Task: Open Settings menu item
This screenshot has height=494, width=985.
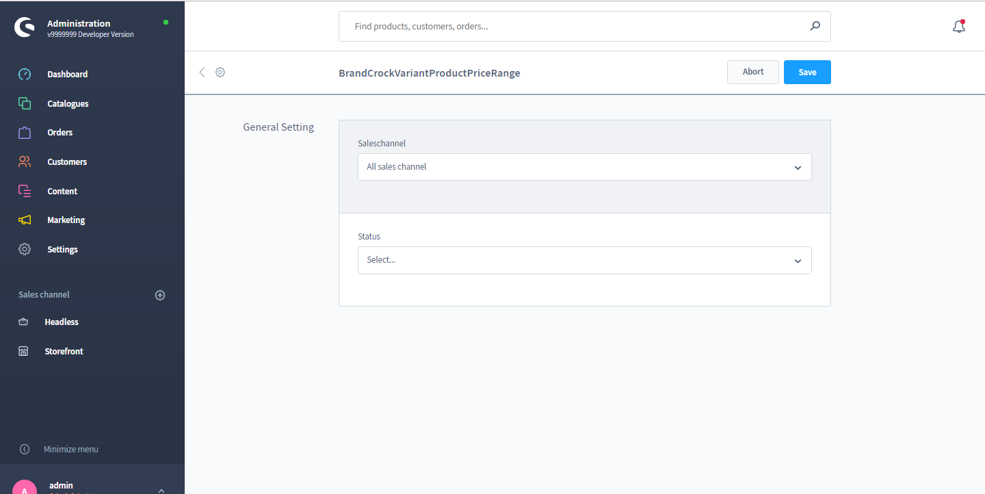Action: click(62, 249)
